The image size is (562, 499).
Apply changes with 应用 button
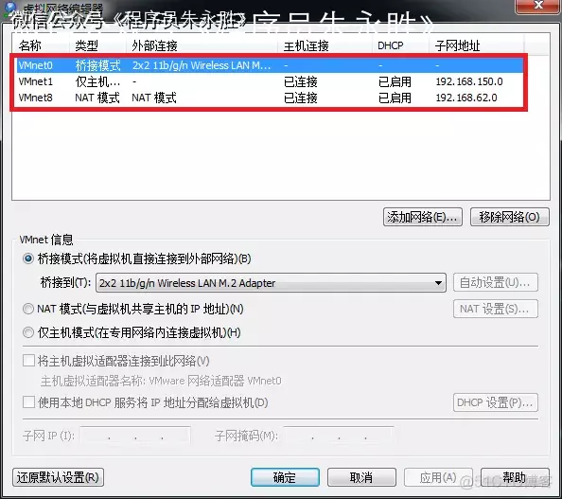point(438,477)
